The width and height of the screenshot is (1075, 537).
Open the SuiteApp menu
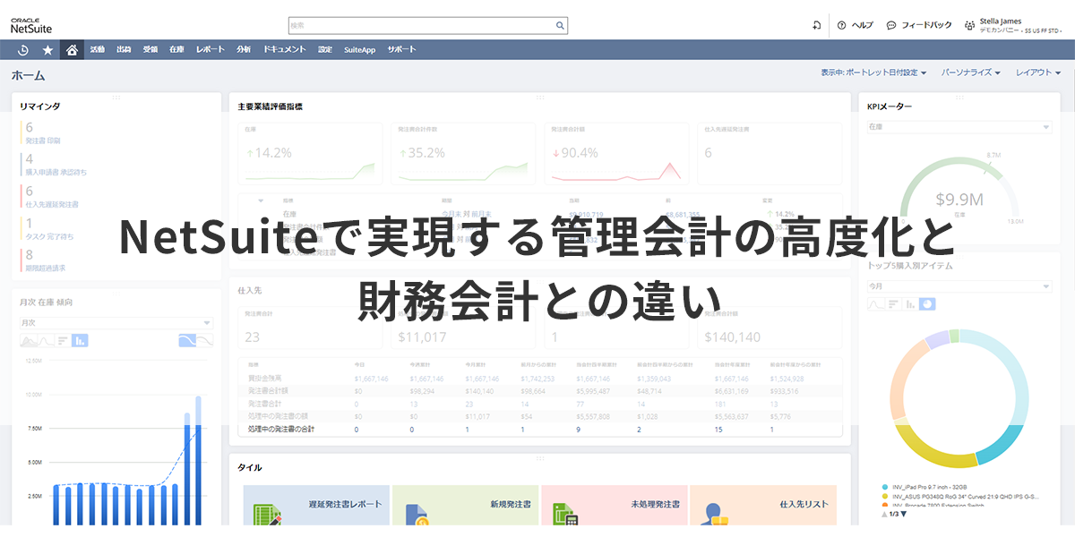coord(359,50)
